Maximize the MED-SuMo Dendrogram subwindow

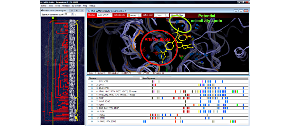pos(77,11)
